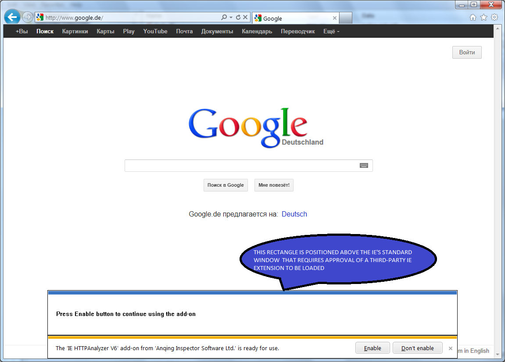Open YouTube in the Google bar

155,31
